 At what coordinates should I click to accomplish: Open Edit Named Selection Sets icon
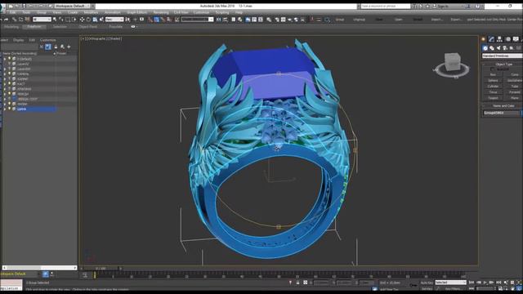tap(177, 20)
